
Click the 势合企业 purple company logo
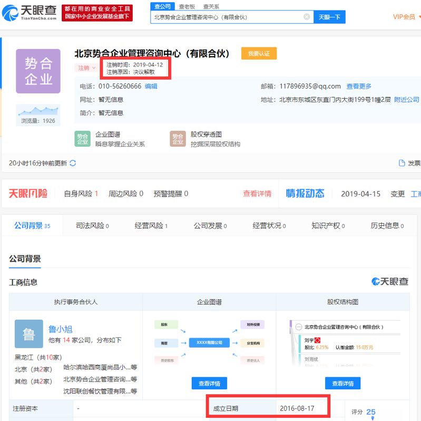pos(38,71)
